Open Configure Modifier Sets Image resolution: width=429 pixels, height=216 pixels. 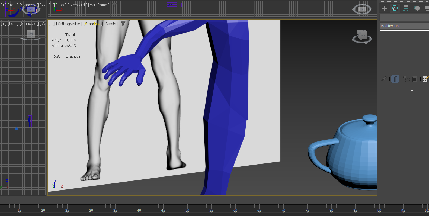coord(425,79)
